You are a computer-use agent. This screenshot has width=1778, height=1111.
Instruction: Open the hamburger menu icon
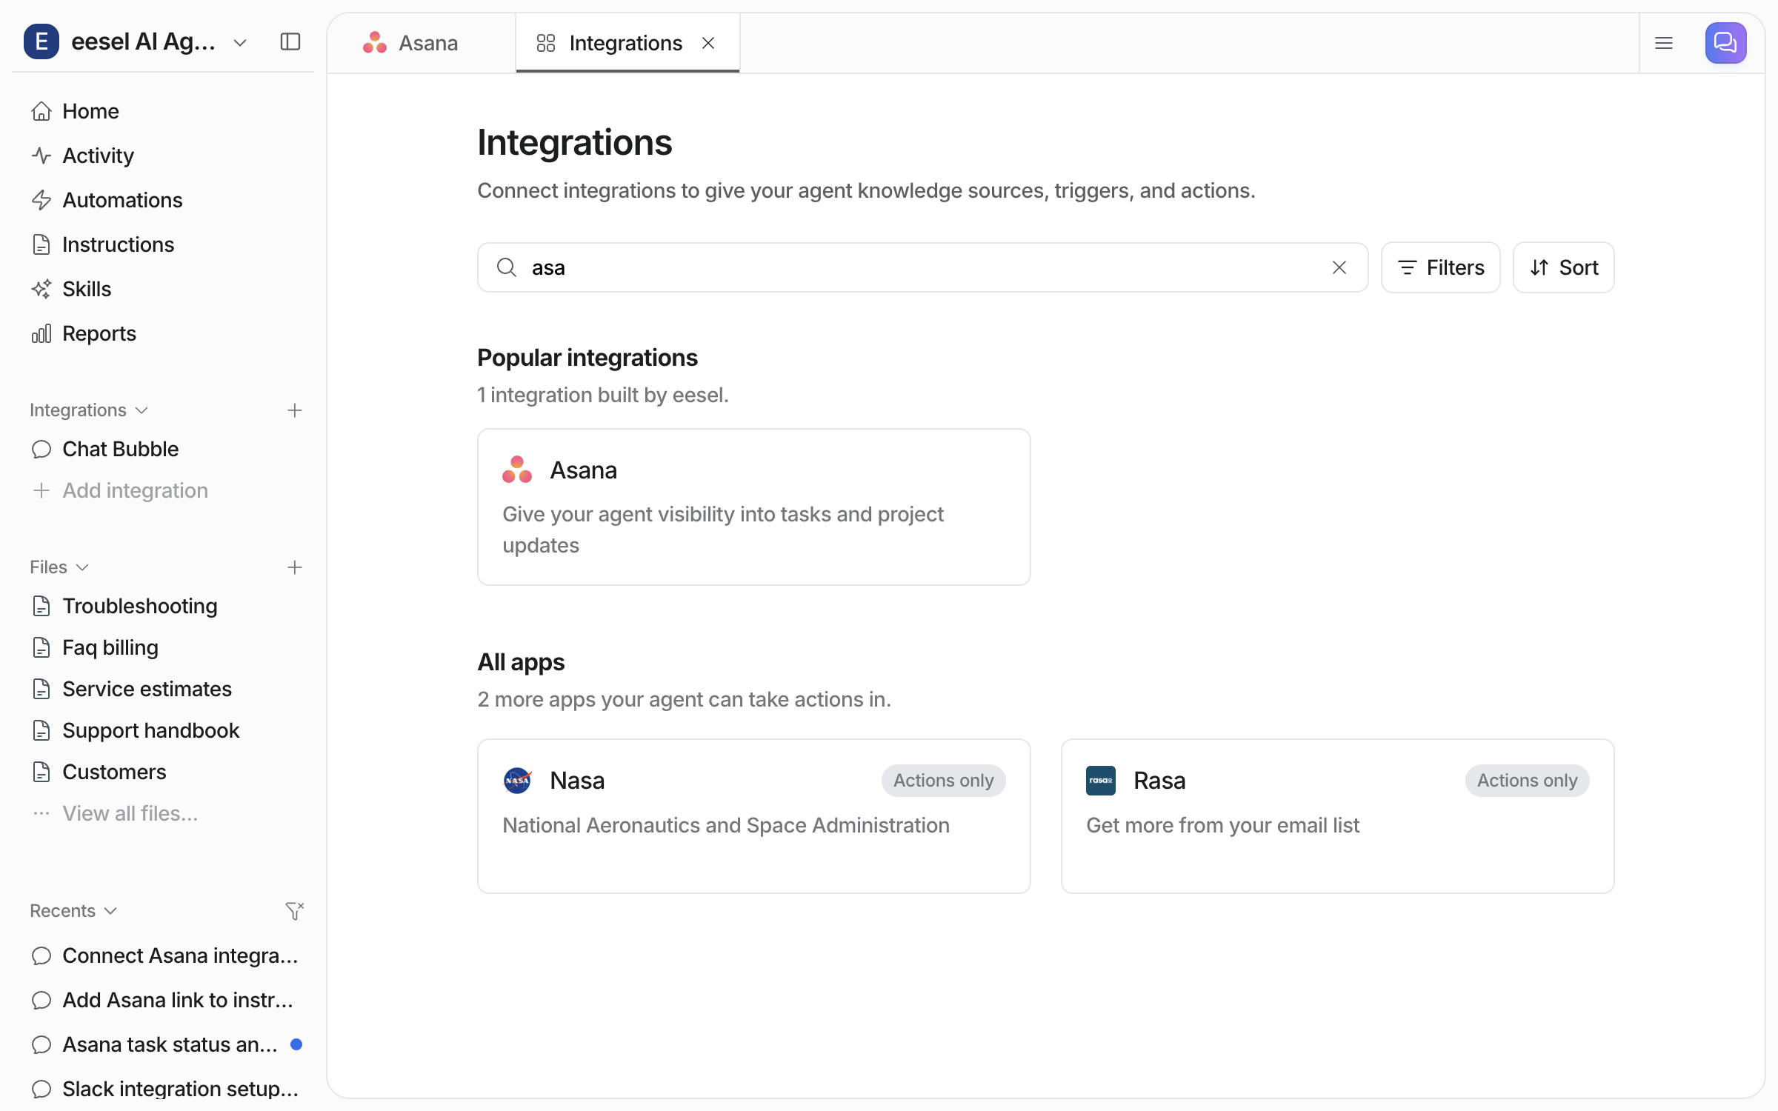click(x=1664, y=43)
